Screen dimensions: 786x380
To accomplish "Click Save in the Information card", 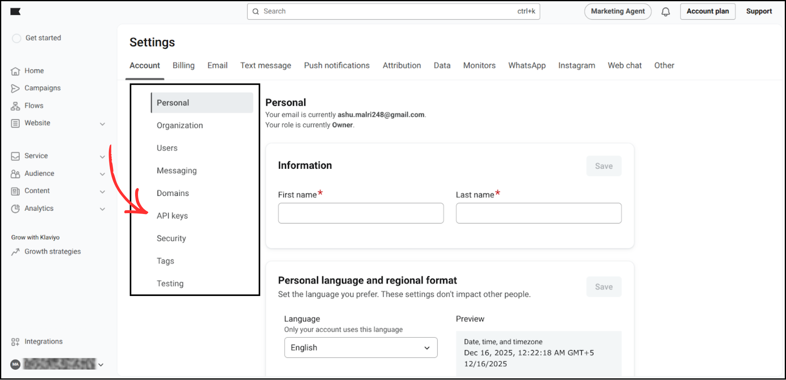I will point(603,166).
